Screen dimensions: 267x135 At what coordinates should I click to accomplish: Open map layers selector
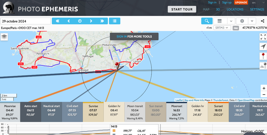(x=4, y=37)
